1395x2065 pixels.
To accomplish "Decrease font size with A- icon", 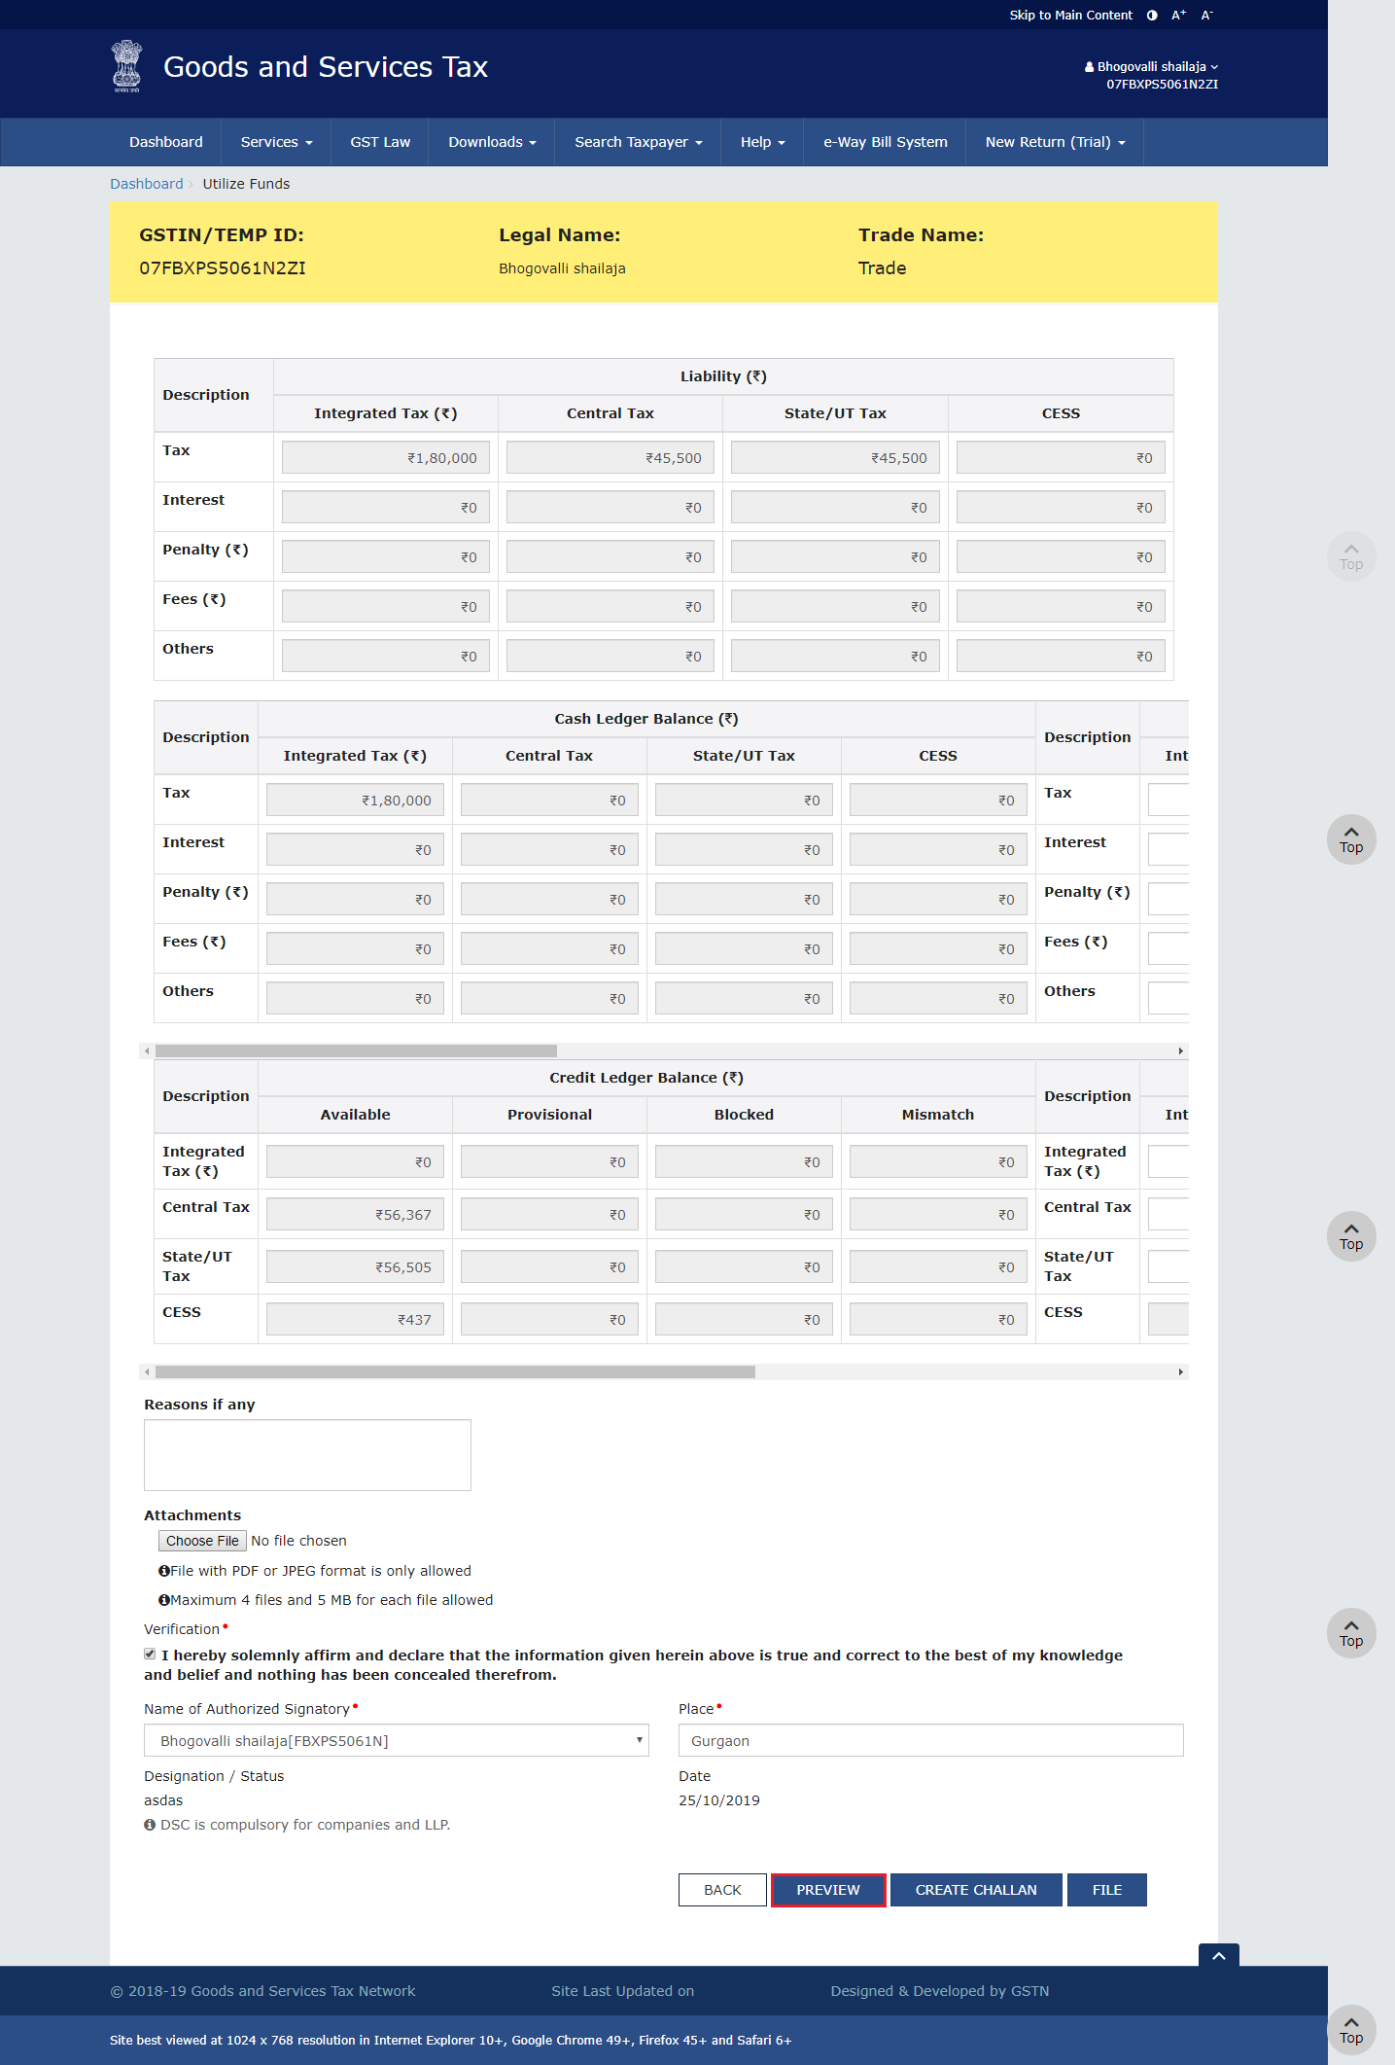I will 1206,16.
